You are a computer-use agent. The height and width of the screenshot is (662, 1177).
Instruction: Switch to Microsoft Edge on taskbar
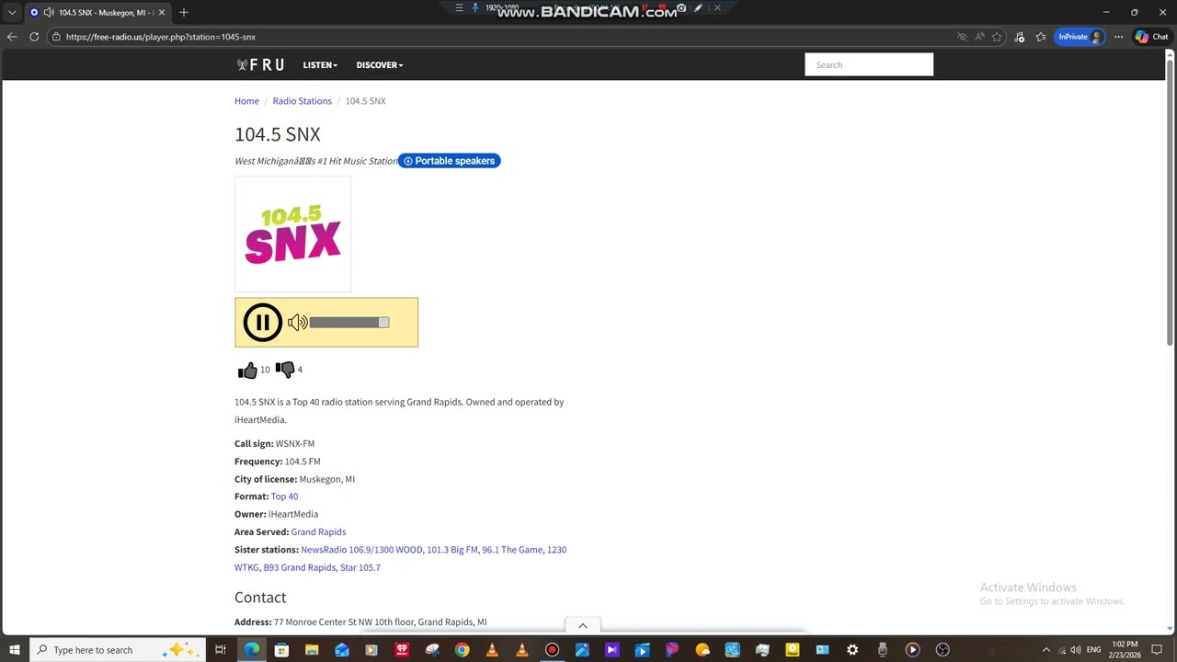tap(251, 650)
